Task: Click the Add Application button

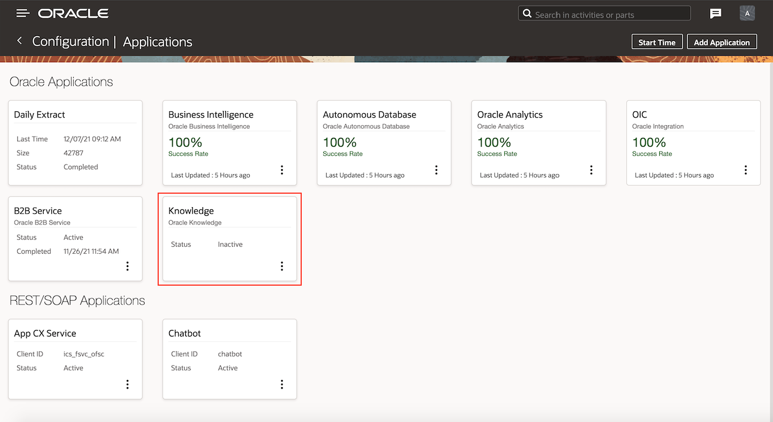Action: tap(722, 42)
